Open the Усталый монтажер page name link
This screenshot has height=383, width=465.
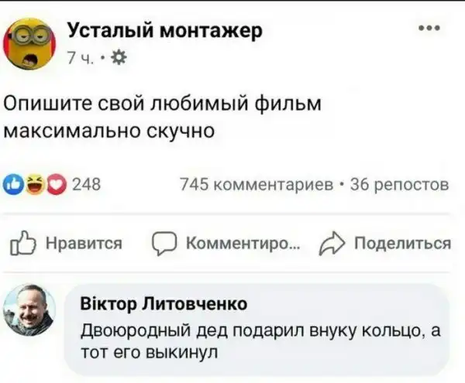coord(165,30)
